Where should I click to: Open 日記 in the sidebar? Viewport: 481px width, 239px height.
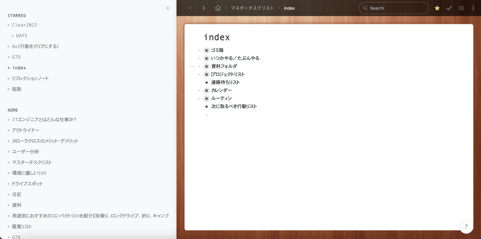coord(16,194)
